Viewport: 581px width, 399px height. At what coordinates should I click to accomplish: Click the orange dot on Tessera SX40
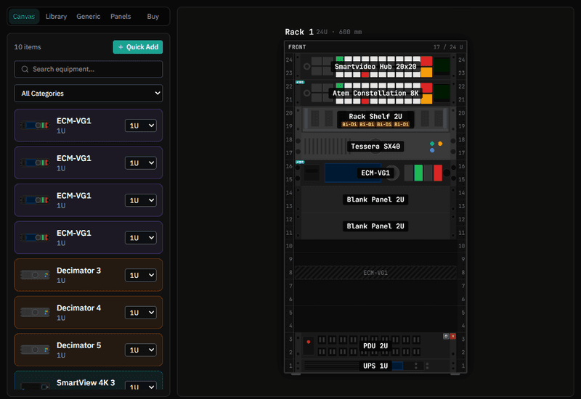pos(440,144)
